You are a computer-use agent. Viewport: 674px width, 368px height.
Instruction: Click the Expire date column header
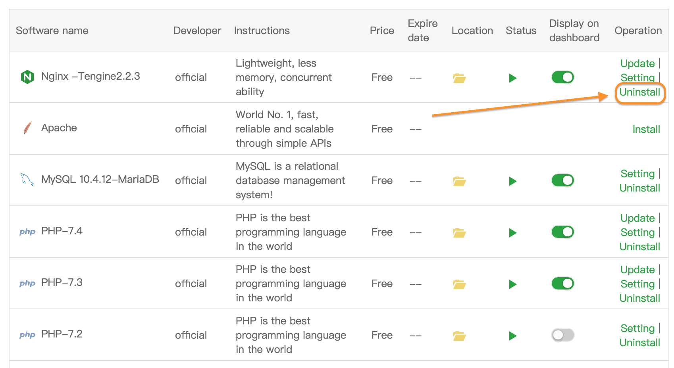422,31
